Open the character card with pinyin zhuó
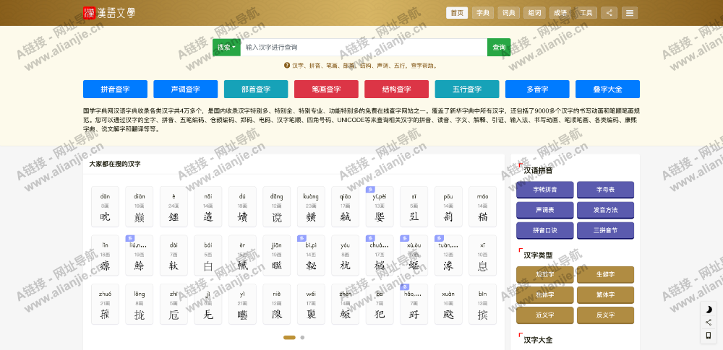Screen dimensions: 723x350 point(105,305)
